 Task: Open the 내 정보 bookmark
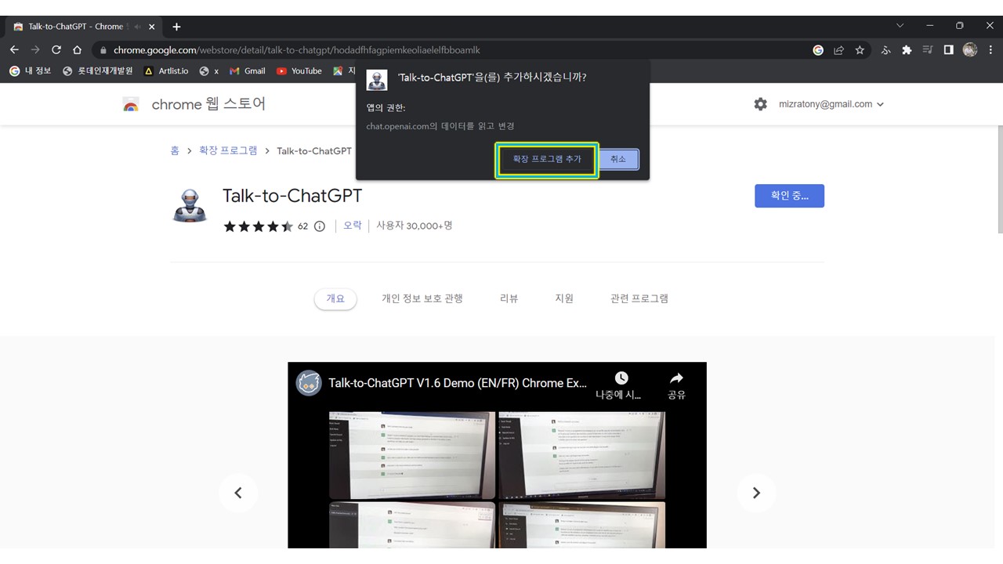(30, 70)
